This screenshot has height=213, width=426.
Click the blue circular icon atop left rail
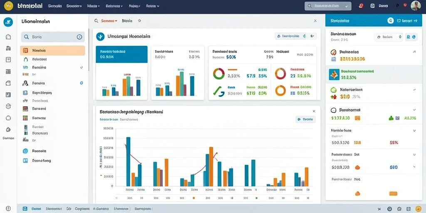[8, 22]
